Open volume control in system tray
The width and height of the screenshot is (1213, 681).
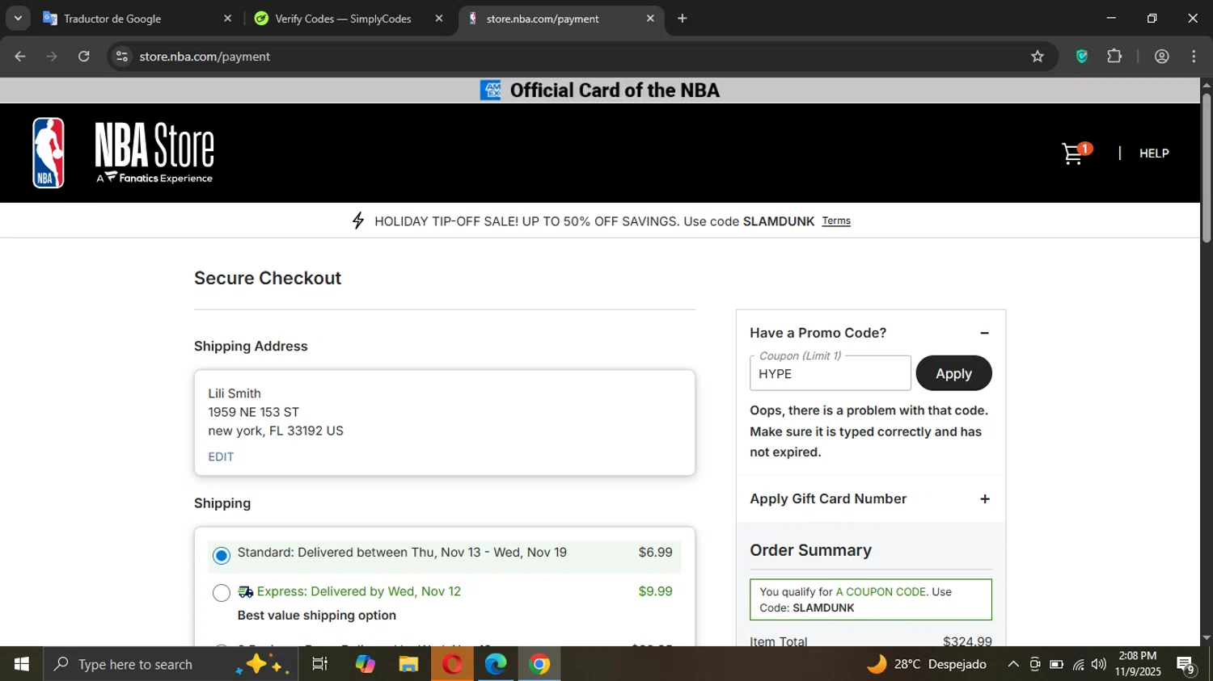tap(1098, 664)
